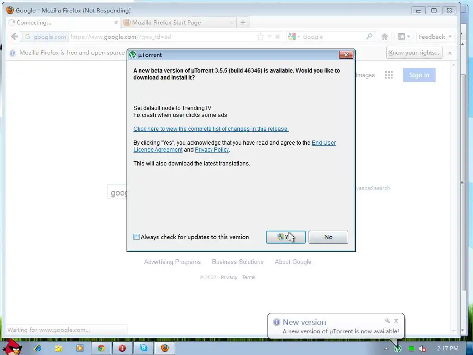
Task: Click the µTorrent logo in dialog title bar
Action: pos(133,55)
